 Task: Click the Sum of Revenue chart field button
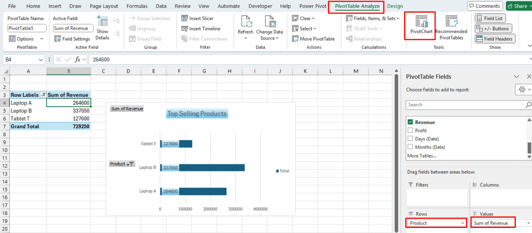(x=127, y=109)
